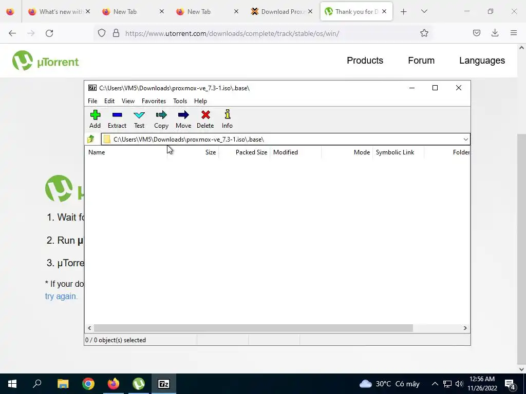The height and width of the screenshot is (394, 526).
Task: Sort by the Symbolic Link column
Action: coord(398,152)
